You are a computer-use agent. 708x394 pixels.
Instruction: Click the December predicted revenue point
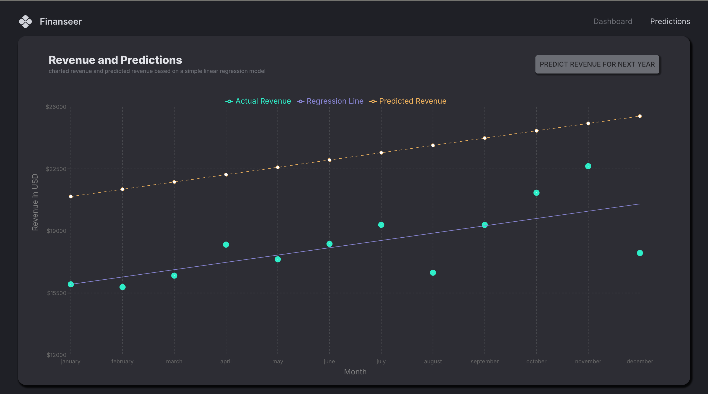click(x=640, y=116)
